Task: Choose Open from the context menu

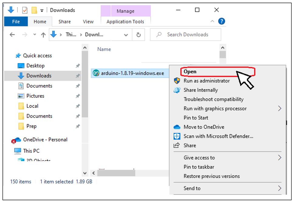Action: point(190,72)
